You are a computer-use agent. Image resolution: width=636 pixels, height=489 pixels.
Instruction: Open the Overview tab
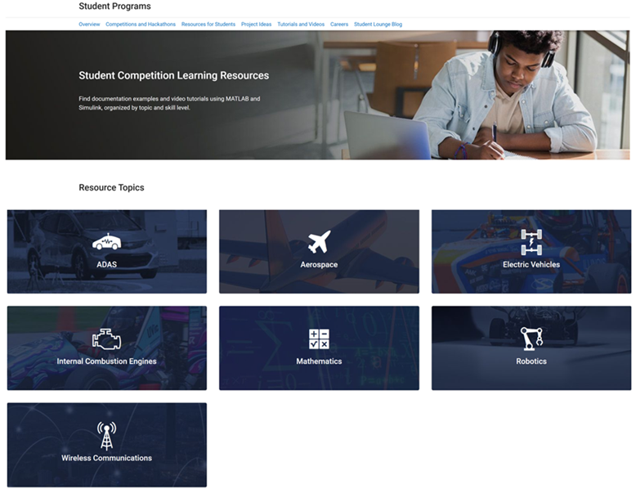tap(89, 25)
